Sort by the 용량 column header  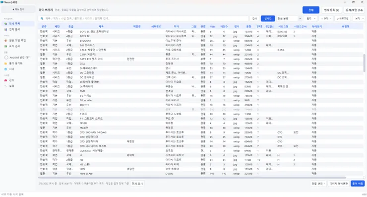(x=248, y=27)
